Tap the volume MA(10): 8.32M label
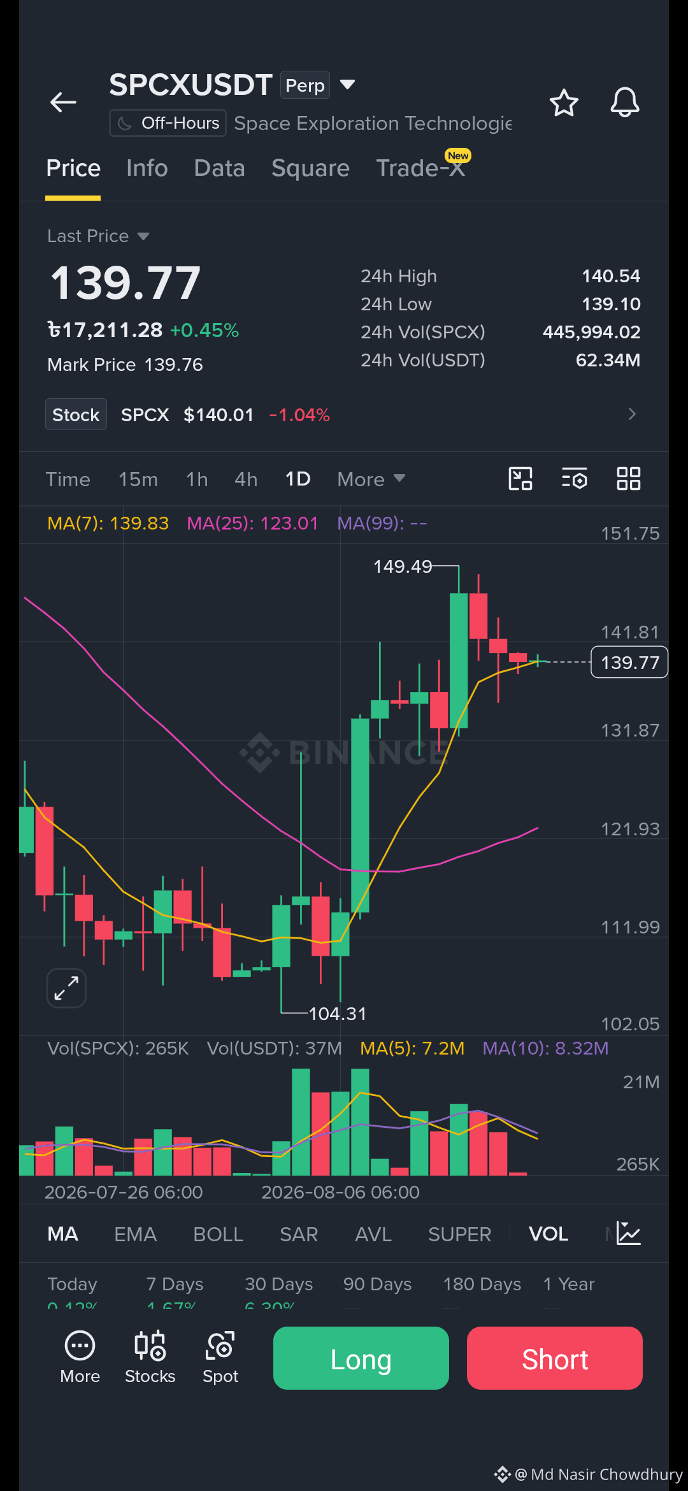The image size is (688, 1491). pyautogui.click(x=545, y=1048)
